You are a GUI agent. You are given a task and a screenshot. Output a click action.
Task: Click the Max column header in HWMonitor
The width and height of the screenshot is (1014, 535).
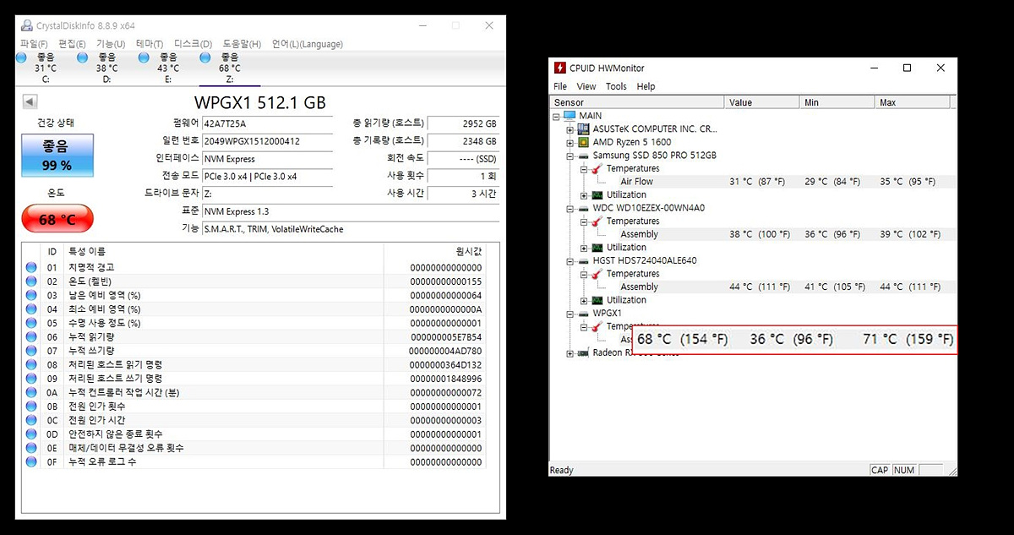(x=913, y=102)
